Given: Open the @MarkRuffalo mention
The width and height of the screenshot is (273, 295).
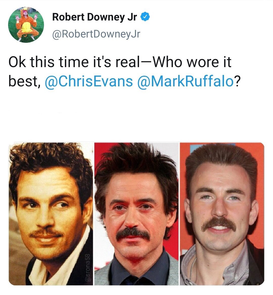Looking at the screenshot, I should tap(185, 82).
